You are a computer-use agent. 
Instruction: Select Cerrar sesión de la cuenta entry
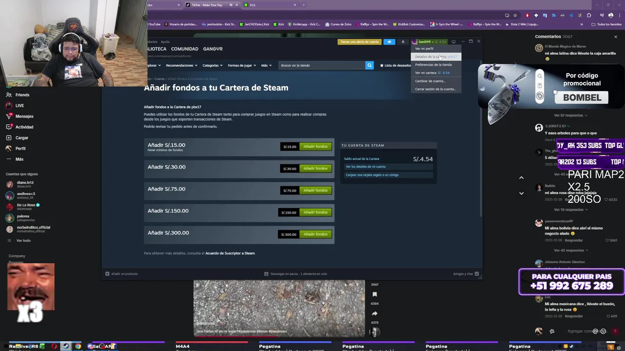pos(436,89)
